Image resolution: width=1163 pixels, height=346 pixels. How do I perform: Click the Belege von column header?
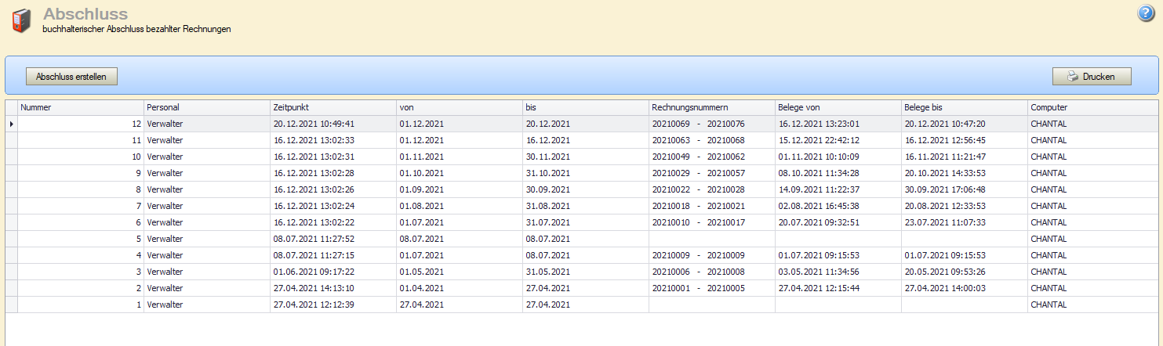pos(838,107)
